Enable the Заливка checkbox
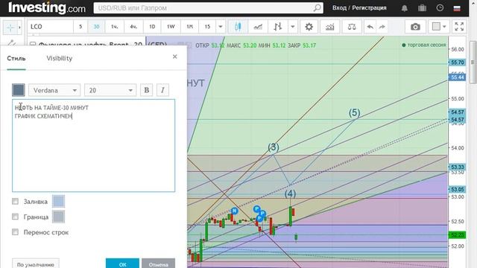 [15, 202]
